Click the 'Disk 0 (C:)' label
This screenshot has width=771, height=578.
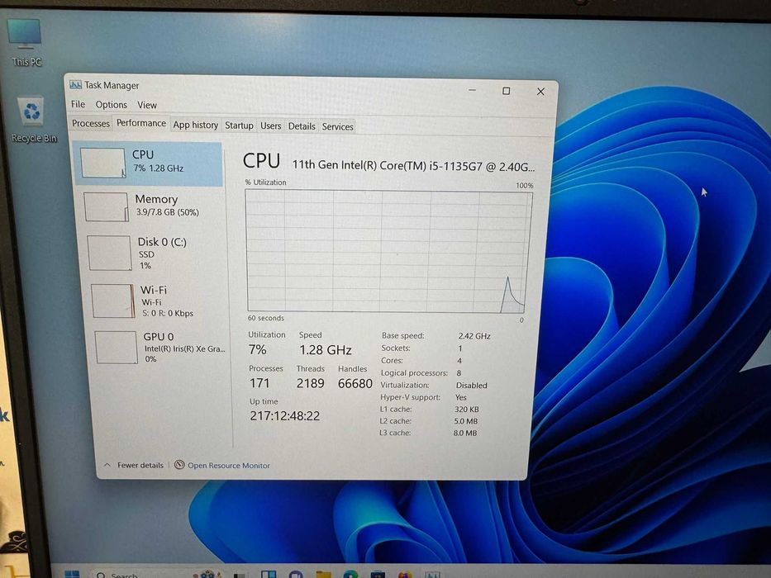coord(162,242)
